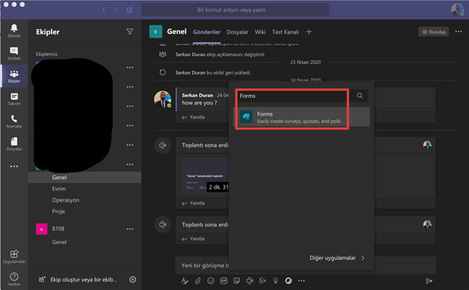The image size is (469, 290).
Task: Open Diğer uygulamalar more apps
Action: 337,258
